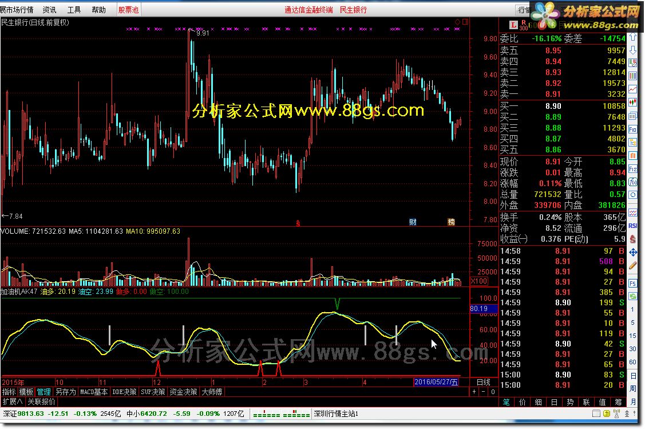This screenshot has height=429, width=645.
Task: Click the green refresh icon in sidebar
Action: 632,296
